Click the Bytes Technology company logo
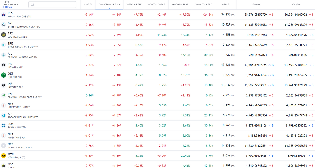Screen dimensions: 315x168 point(4,25)
